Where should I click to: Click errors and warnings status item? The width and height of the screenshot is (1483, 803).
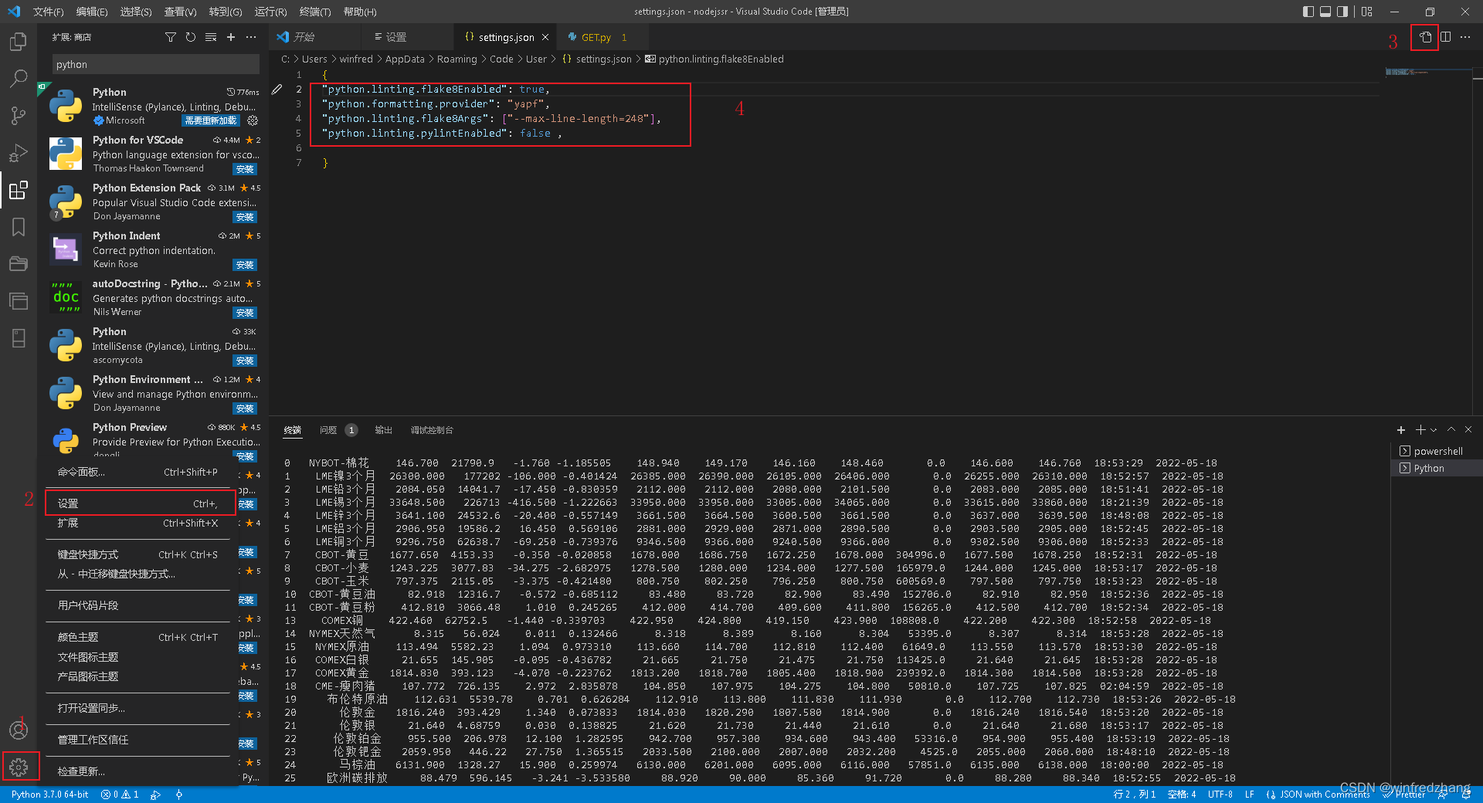coord(120,795)
